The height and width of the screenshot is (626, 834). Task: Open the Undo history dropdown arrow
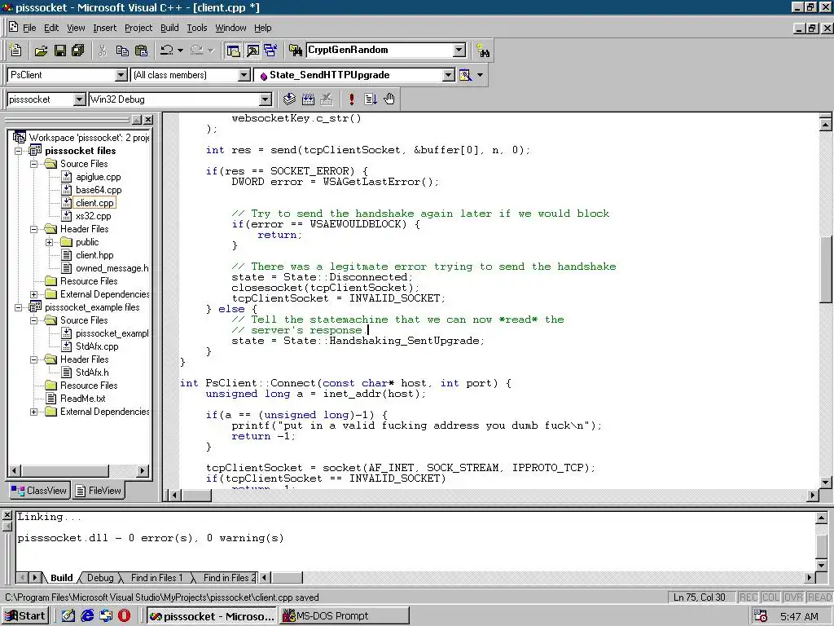[x=180, y=51]
